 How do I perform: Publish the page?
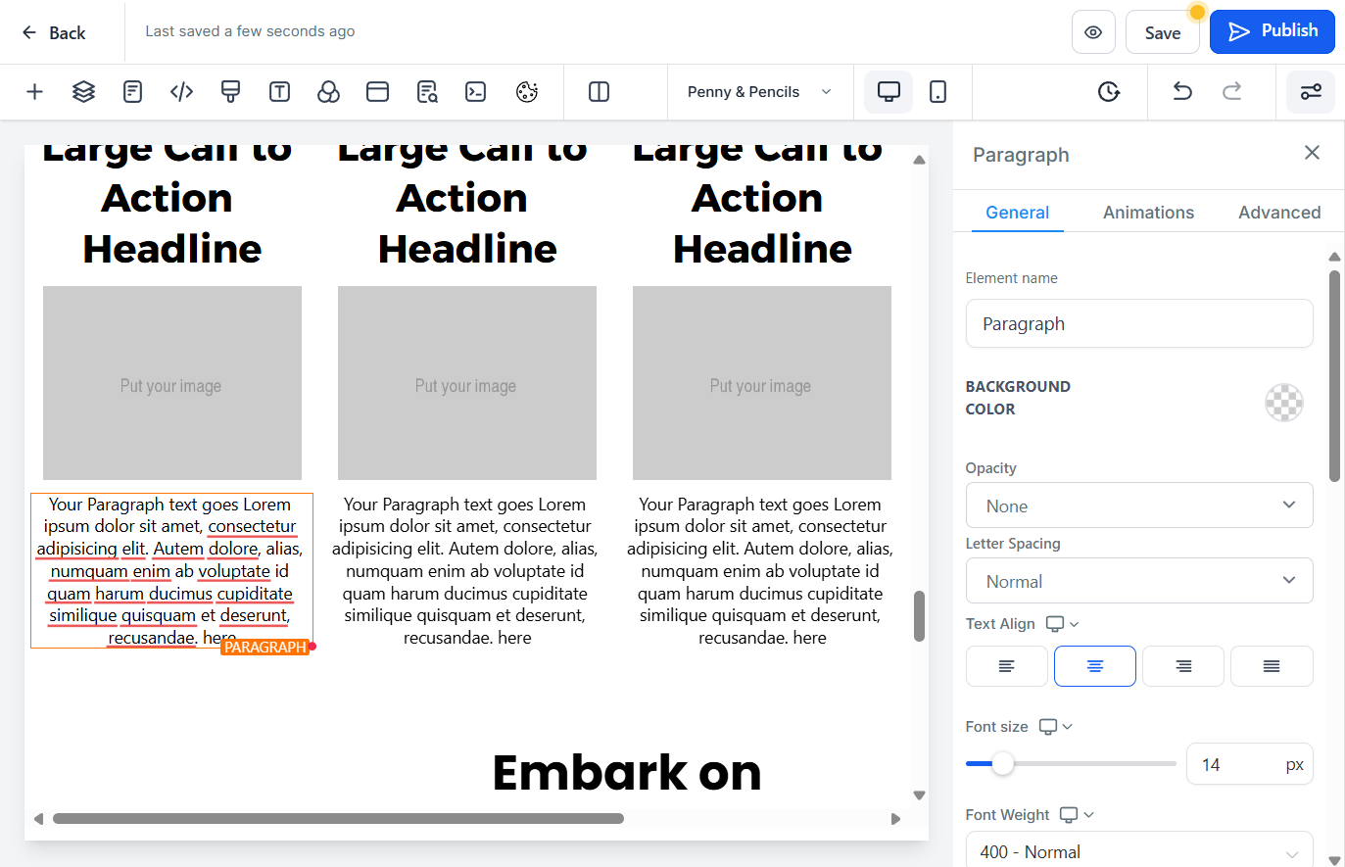[x=1273, y=31]
